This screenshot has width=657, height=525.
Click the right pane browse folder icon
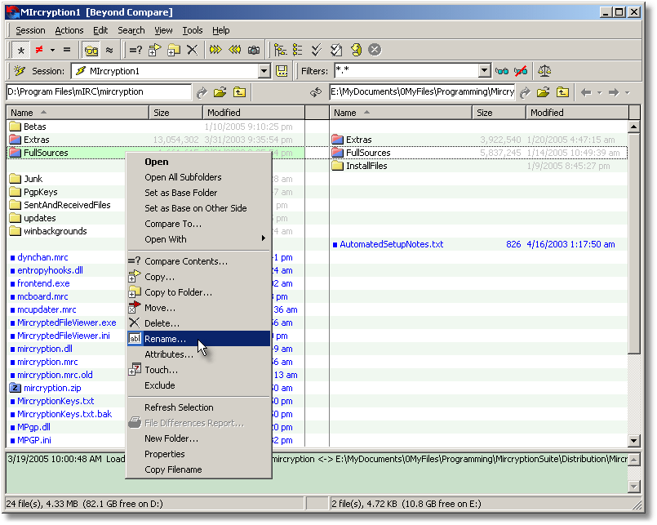tap(543, 92)
